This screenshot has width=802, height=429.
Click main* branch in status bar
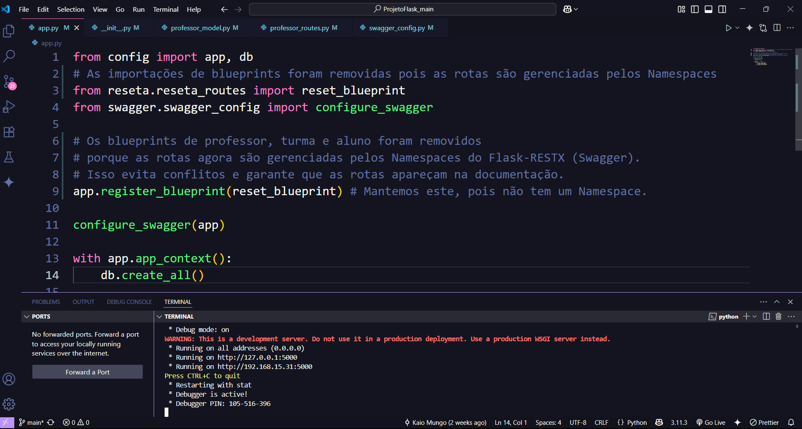31,423
